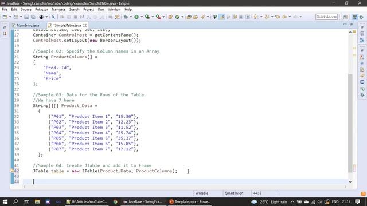
Task: Switch to the Debug perspective icon
Action: point(362,17)
